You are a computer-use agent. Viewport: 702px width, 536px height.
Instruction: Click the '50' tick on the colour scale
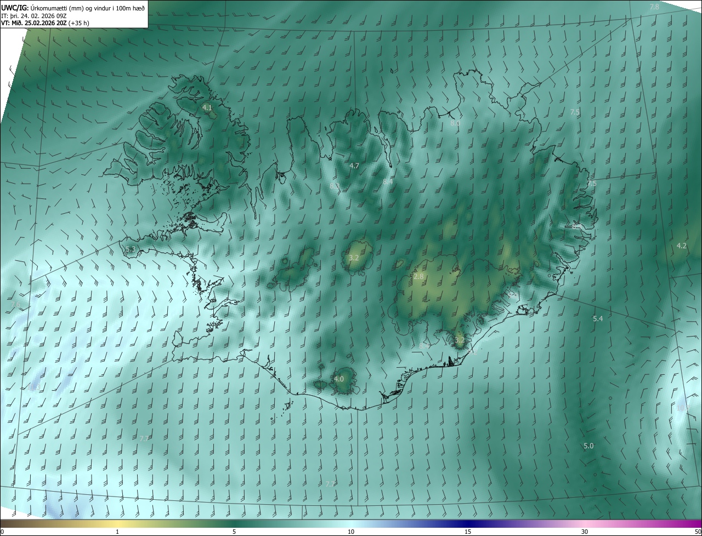coord(698,532)
